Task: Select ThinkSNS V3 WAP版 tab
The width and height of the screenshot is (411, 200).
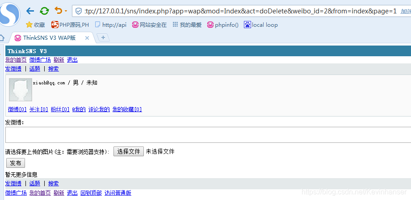Action: pos(49,37)
